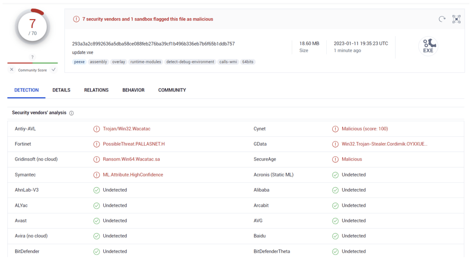Open the similarity graph icon

[456, 19]
